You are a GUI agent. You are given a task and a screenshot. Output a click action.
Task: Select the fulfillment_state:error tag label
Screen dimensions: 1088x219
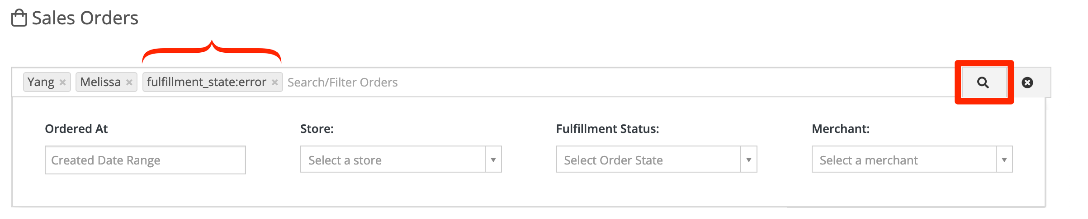(207, 82)
